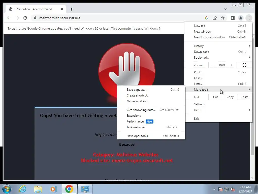Increase zoom with the plus button
Image resolution: width=258 pixels, height=194 pixels.
[x=232, y=65]
